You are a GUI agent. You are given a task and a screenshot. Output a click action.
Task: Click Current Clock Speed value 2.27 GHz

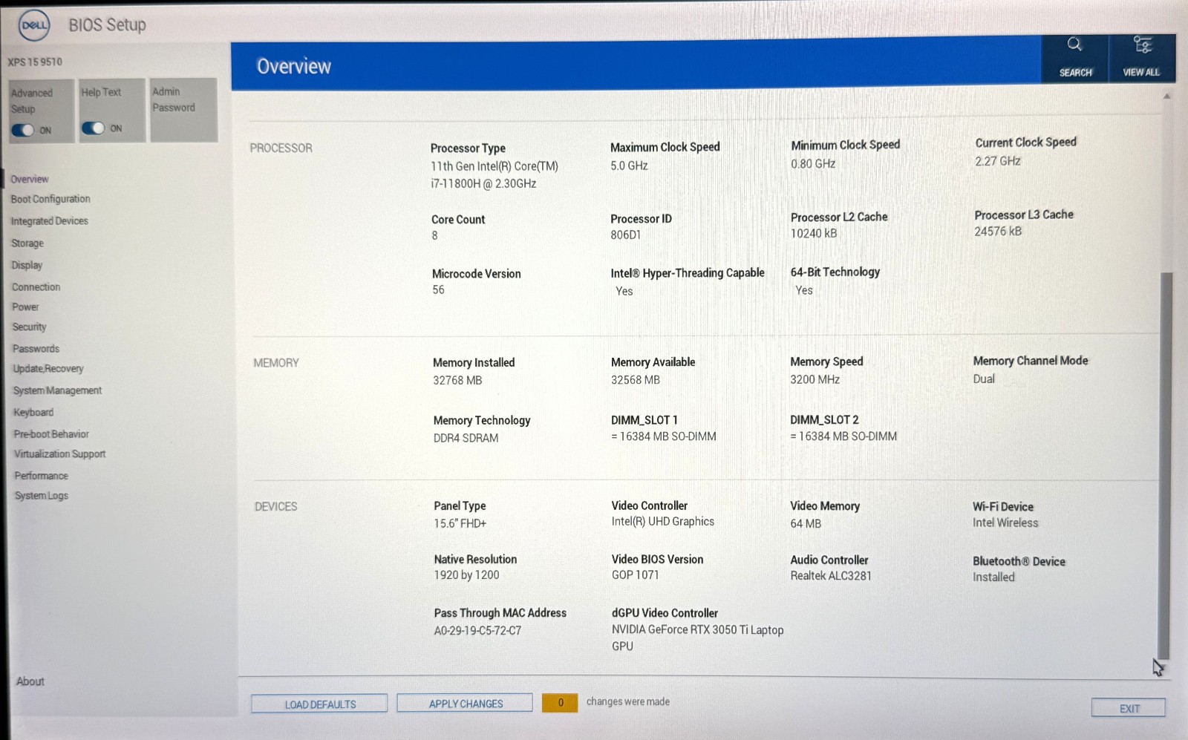[x=997, y=160]
